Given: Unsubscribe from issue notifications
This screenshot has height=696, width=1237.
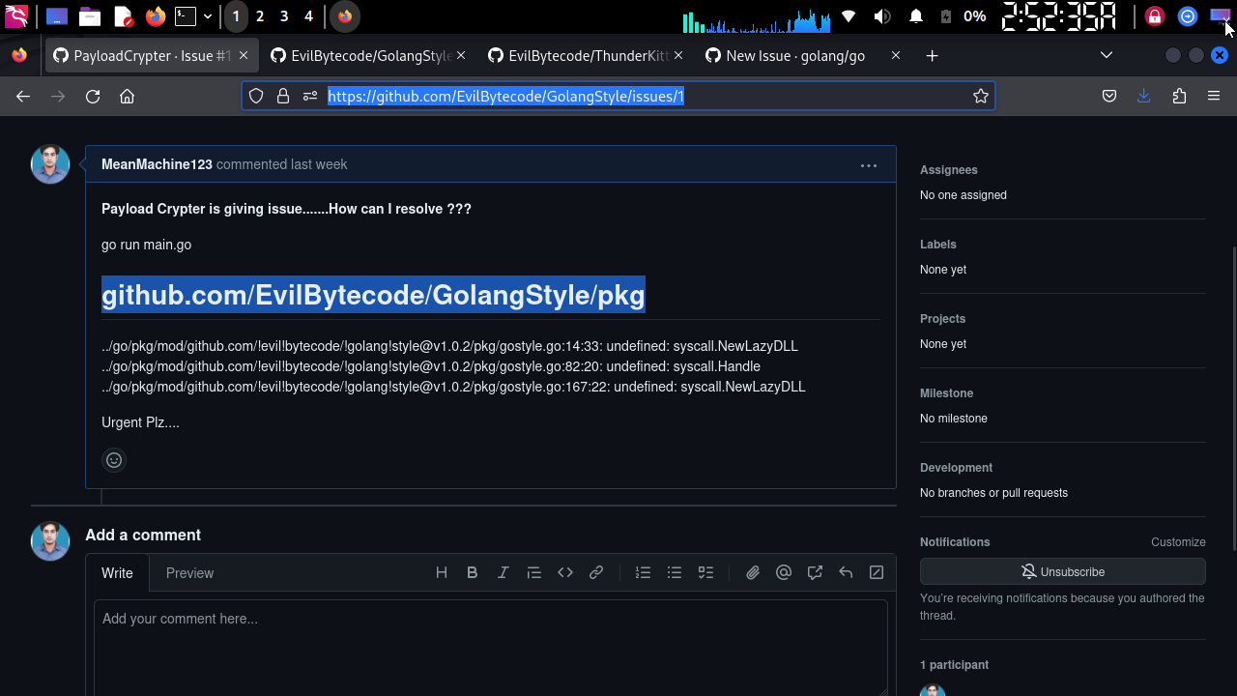Looking at the screenshot, I should click(x=1063, y=571).
